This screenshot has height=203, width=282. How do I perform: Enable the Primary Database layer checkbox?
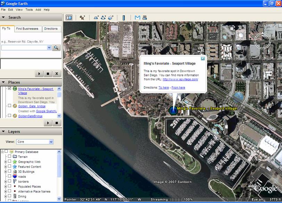(x=6, y=151)
